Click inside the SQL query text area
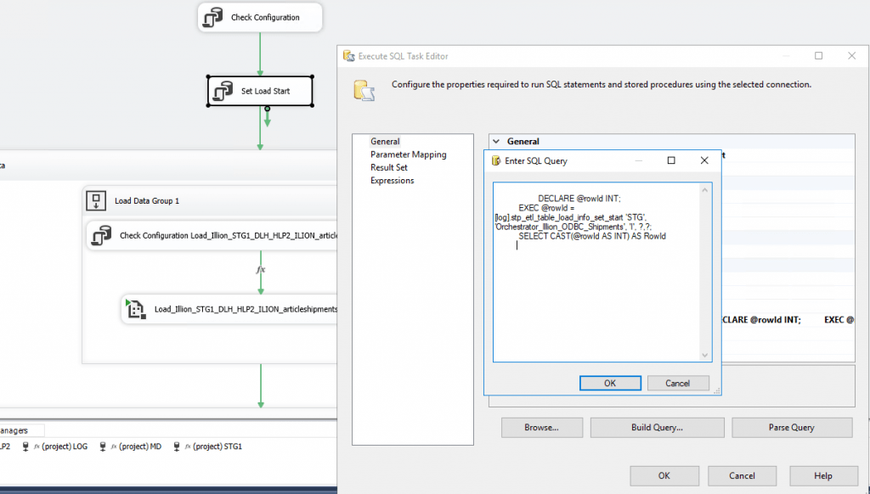Image resolution: width=870 pixels, height=494 pixels. (x=595, y=297)
